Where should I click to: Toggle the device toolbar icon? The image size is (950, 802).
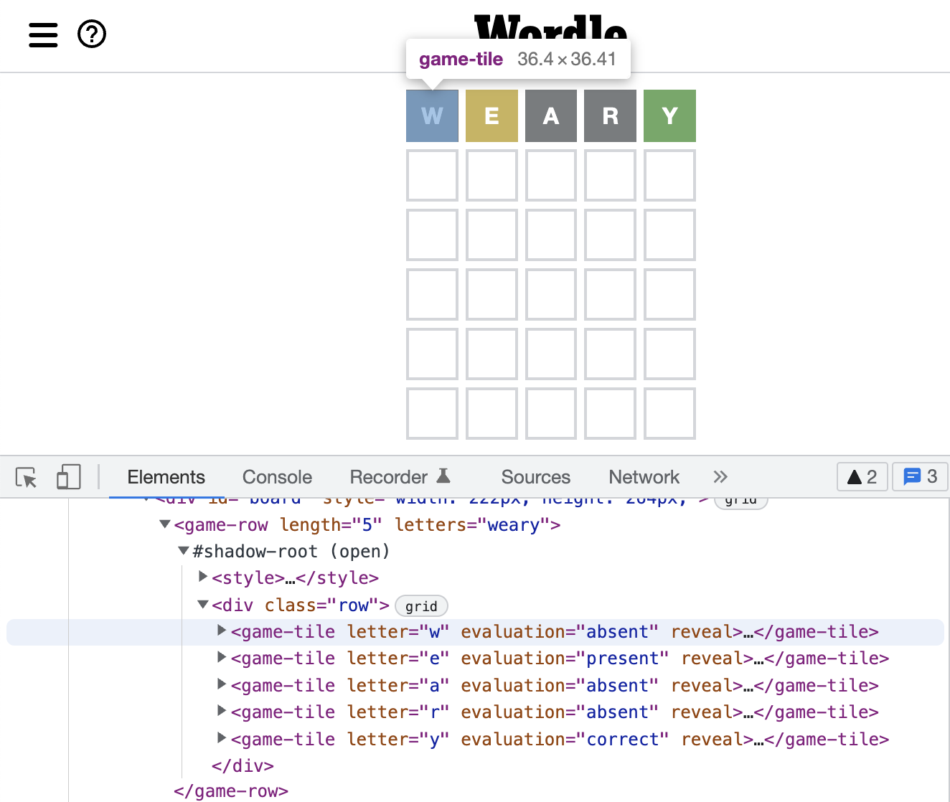tap(68, 477)
